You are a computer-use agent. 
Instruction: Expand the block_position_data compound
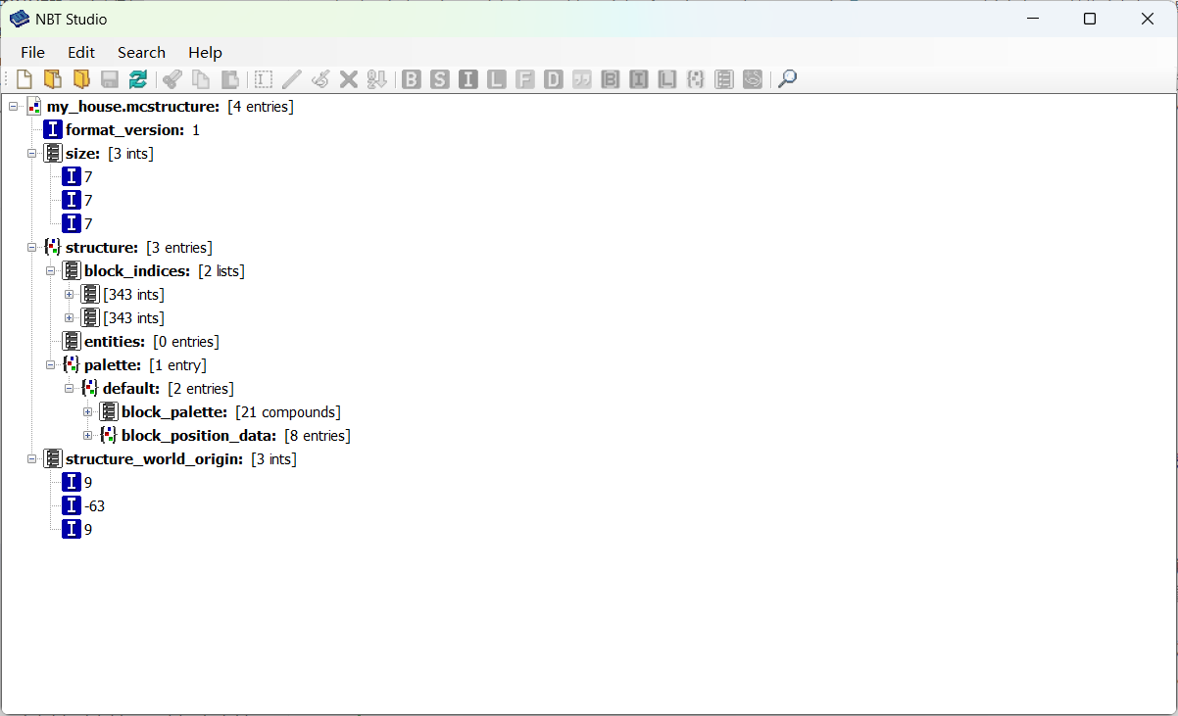point(88,435)
